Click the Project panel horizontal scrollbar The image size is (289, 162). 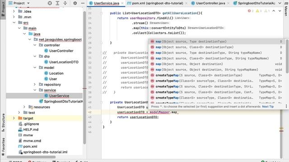point(31,157)
